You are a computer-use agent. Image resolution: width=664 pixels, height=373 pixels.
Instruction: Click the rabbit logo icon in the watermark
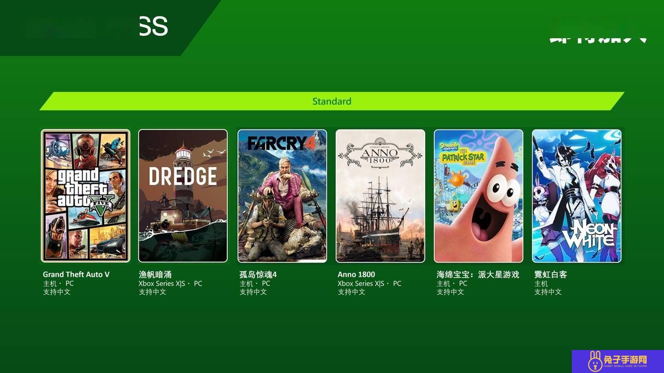(595, 361)
